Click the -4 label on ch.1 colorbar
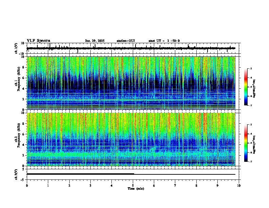Image resolution: width=269 pixels, height=208 pixels. (x=251, y=77)
